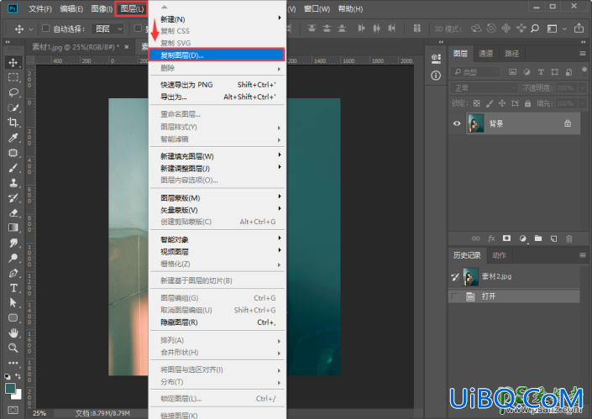The width and height of the screenshot is (592, 419).
Task: Select the Gradient tool
Action: coord(13,228)
